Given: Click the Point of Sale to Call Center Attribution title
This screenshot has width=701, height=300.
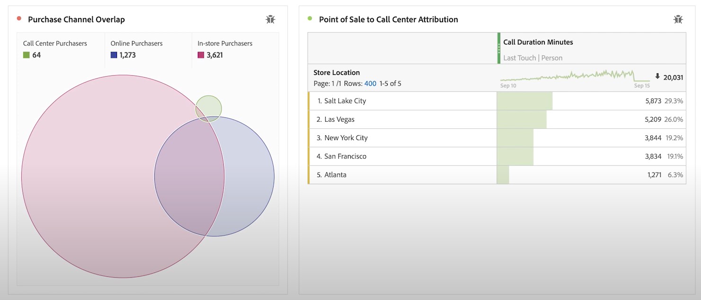Looking at the screenshot, I should pos(388,19).
